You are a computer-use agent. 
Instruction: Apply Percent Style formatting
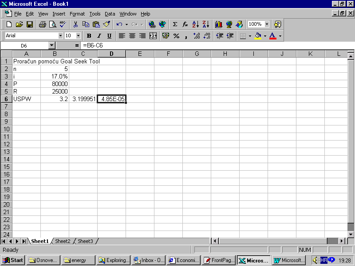176,36
